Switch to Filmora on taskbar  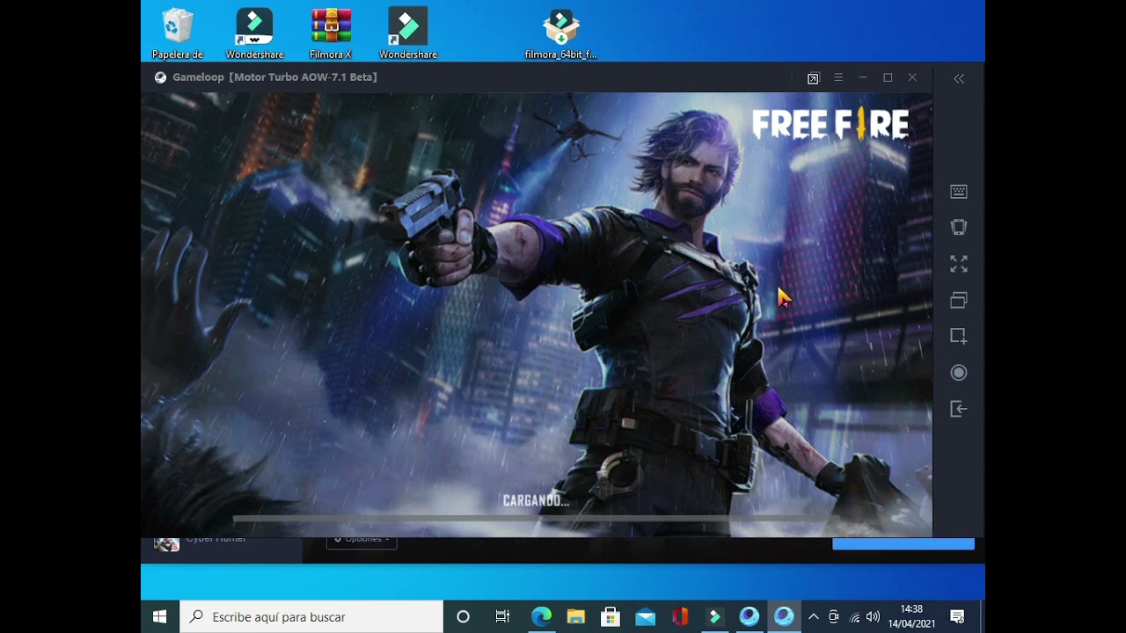tap(714, 617)
